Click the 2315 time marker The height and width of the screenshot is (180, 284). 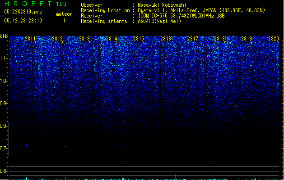139,39
